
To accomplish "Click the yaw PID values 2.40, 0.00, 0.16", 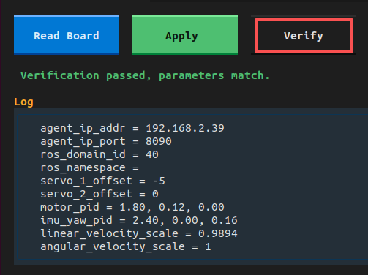I will [x=185, y=220].
